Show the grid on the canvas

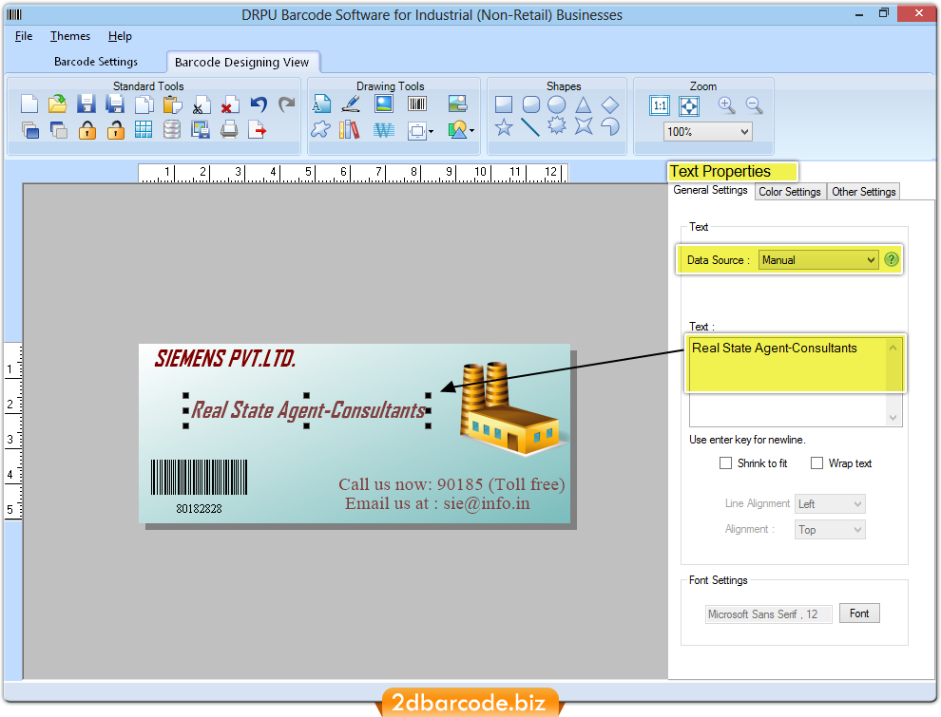(144, 129)
